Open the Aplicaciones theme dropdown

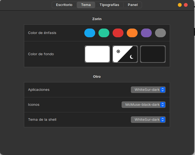click(148, 90)
